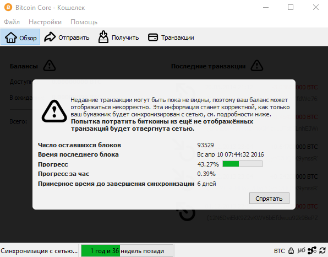Open the Файл menu
Viewport: 328px width, 257px height.
12,22
